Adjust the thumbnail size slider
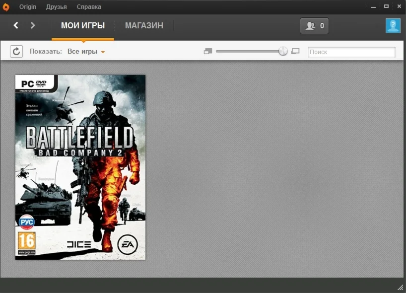This screenshot has height=293, width=406. pos(282,51)
